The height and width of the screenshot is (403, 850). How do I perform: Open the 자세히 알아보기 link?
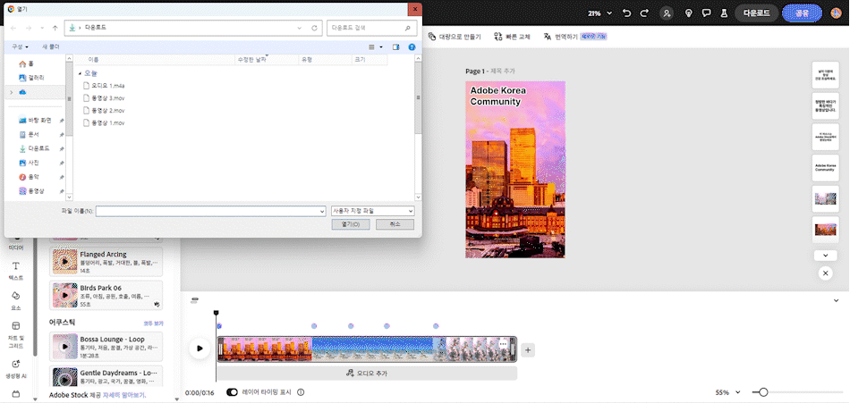click(124, 396)
